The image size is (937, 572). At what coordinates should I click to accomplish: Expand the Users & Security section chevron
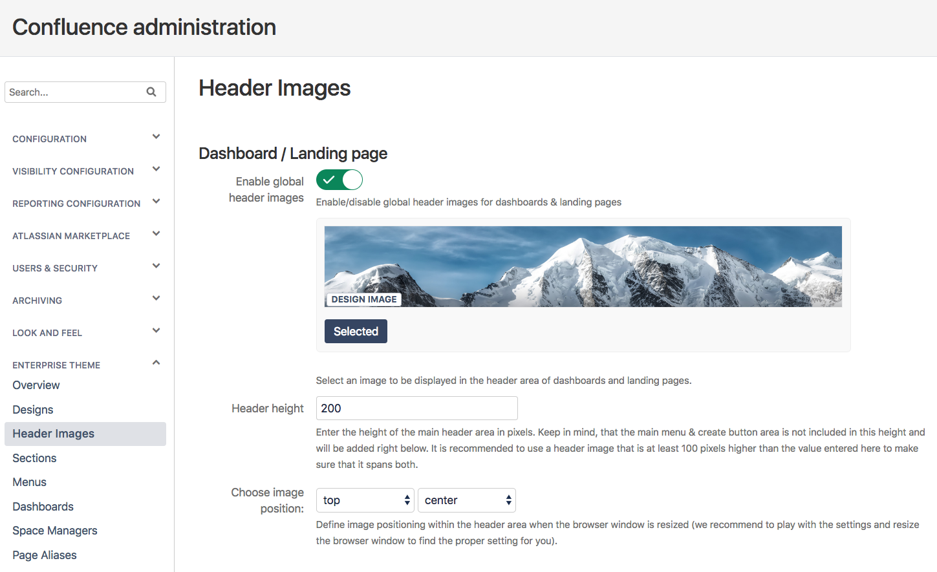coord(156,266)
